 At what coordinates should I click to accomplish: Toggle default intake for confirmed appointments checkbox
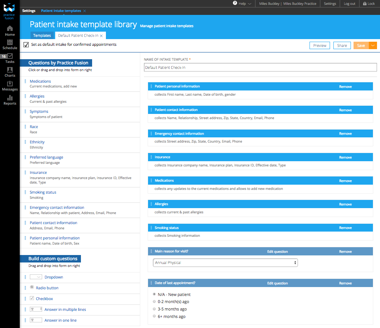pyautogui.click(x=26, y=45)
